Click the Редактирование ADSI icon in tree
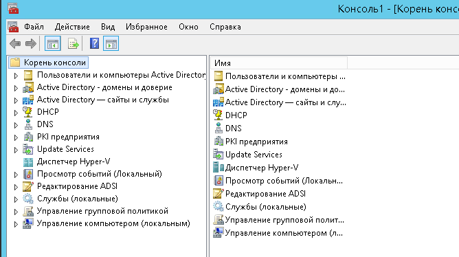459x257 pixels. [28, 186]
